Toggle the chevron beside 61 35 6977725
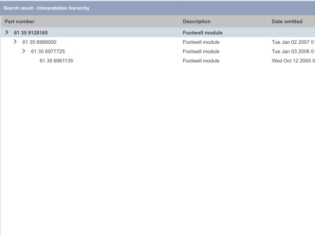 24,51
